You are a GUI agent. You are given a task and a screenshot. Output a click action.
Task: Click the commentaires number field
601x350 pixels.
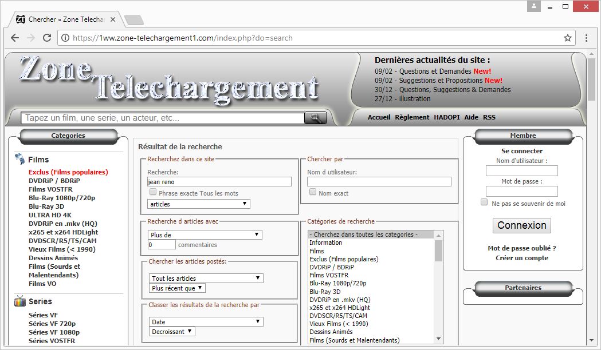coord(162,244)
